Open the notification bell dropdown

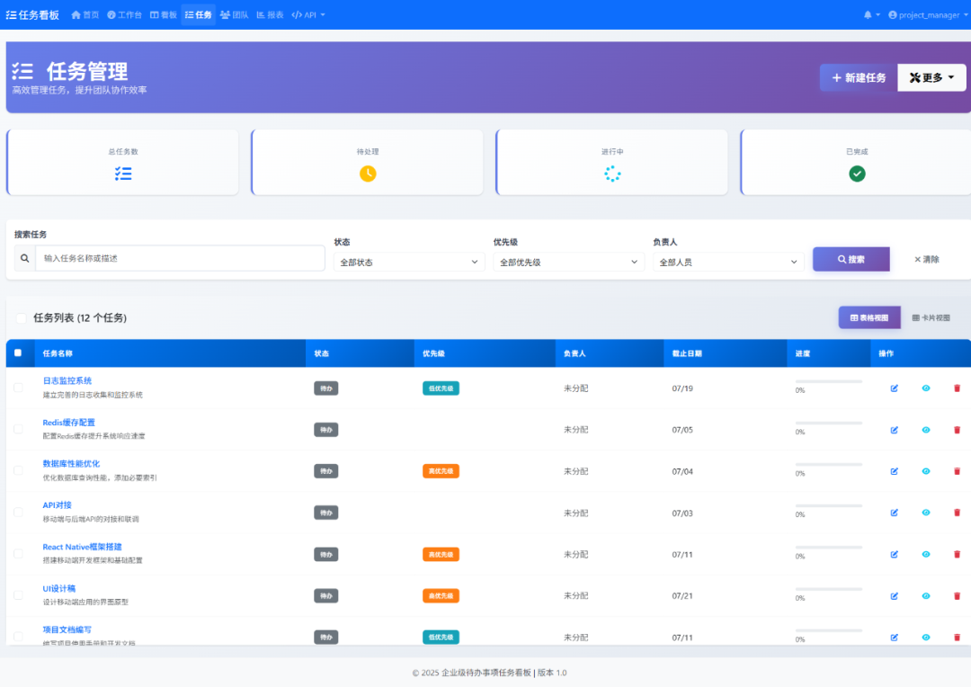point(871,15)
